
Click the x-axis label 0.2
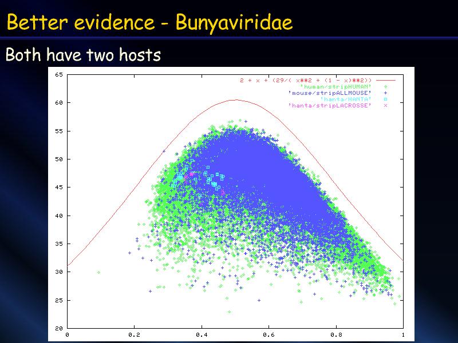134,334
